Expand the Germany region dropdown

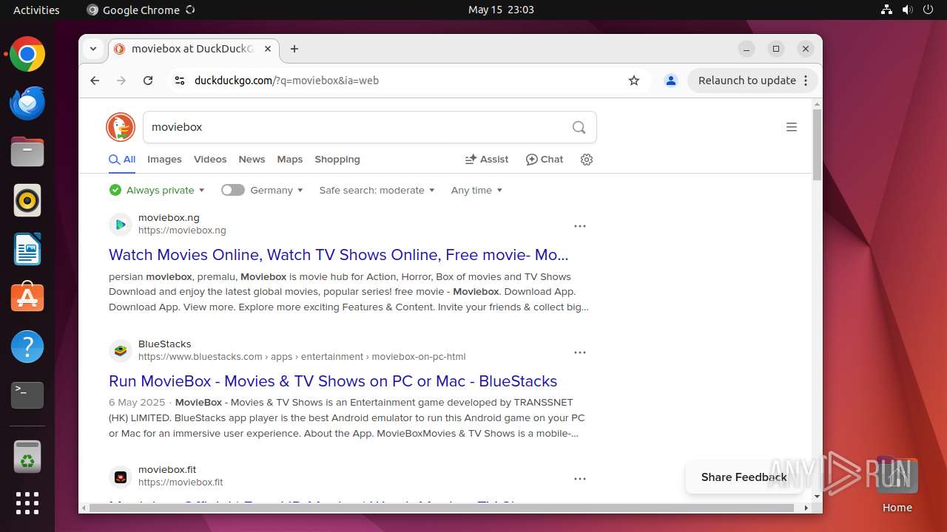pyautogui.click(x=277, y=190)
